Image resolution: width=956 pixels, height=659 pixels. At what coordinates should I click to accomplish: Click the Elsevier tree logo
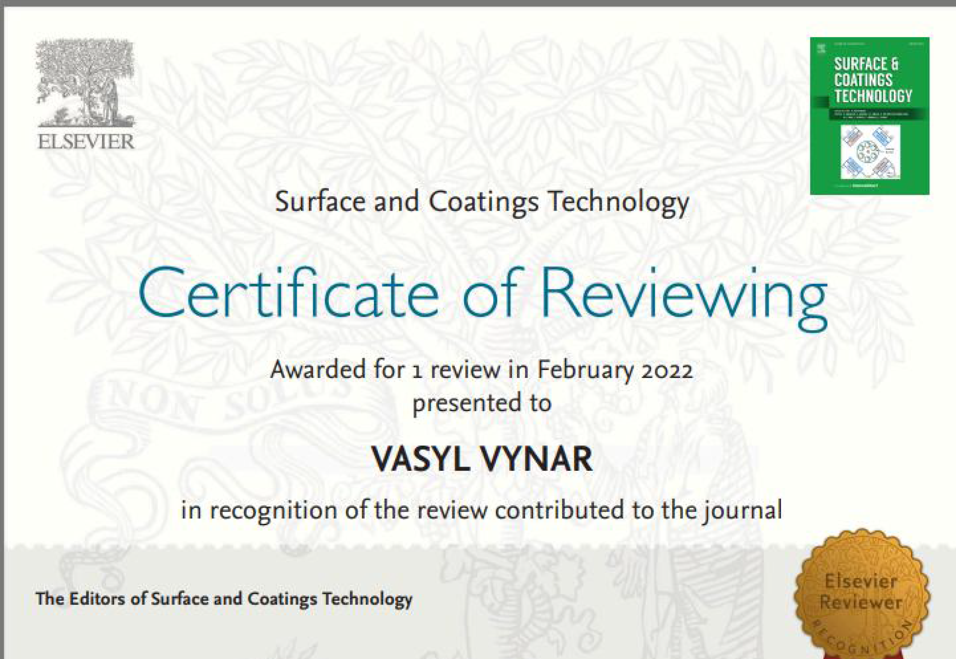point(85,83)
